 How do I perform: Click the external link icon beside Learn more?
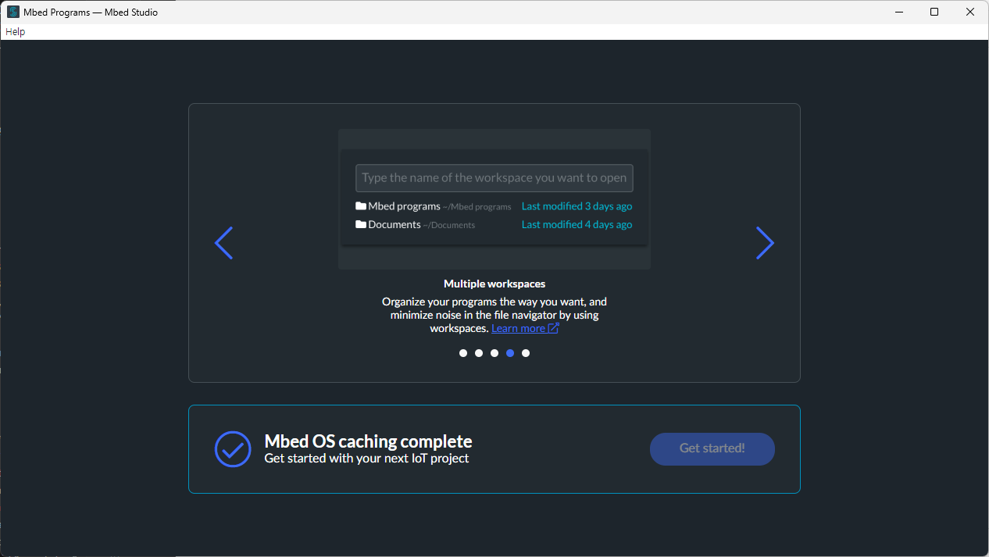tap(553, 328)
